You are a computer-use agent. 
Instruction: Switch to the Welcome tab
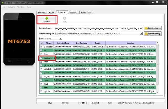coord(41,12)
